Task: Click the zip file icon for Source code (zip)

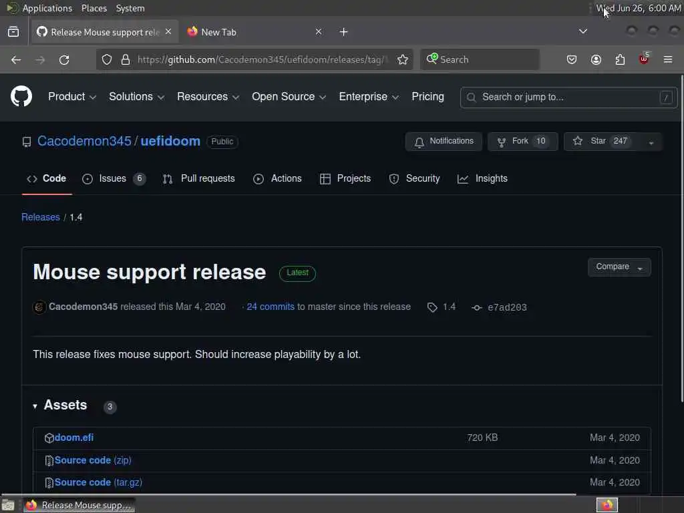Action: (x=49, y=461)
